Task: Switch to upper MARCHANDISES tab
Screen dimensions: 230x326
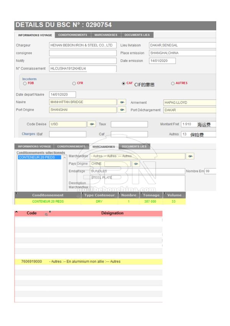Action: [106, 35]
